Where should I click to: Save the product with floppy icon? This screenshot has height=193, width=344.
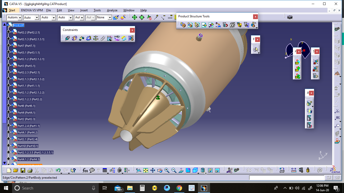point(23,170)
